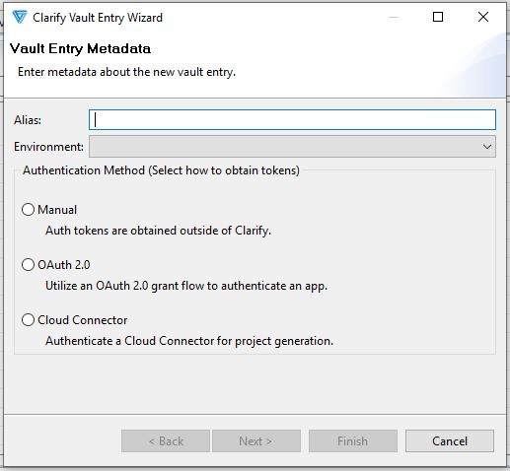Click the 'Authenticate a Cloud Connector' description text

(x=189, y=341)
